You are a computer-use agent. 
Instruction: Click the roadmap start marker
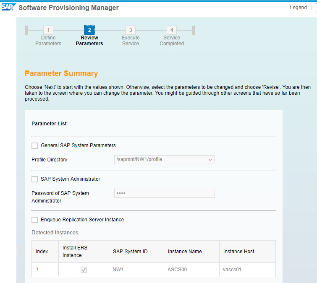pyautogui.click(x=26, y=30)
